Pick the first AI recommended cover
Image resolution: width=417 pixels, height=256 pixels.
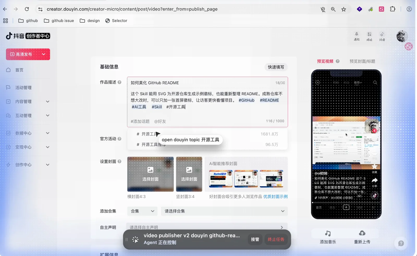pyautogui.click(x=221, y=179)
